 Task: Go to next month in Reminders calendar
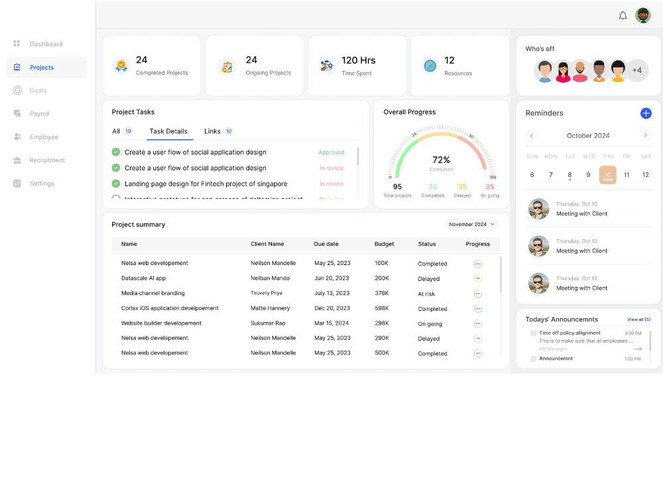[x=645, y=135]
